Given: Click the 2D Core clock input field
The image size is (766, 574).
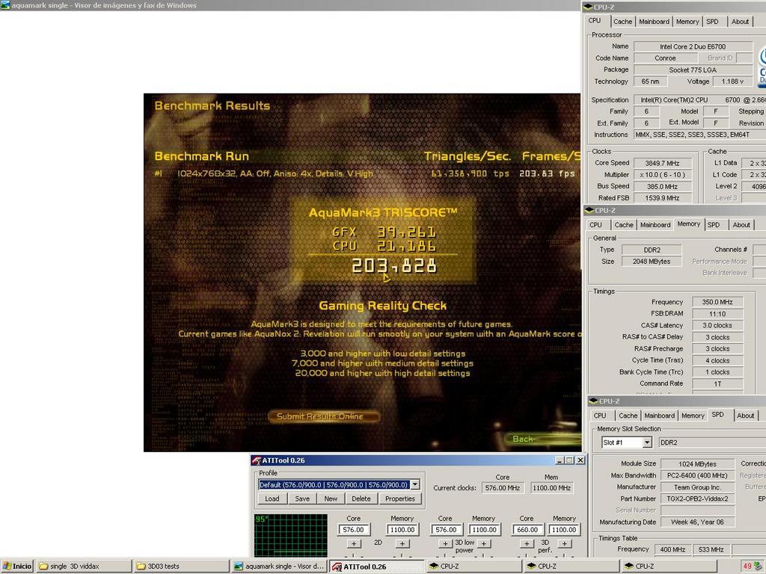Looking at the screenshot, I should pyautogui.click(x=354, y=530).
